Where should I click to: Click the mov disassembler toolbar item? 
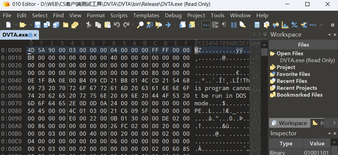[x=313, y=25]
